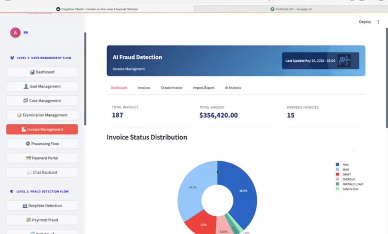Switch to the FinShield API Swagger UI browser tab
388x234 pixels.
pos(291,9)
